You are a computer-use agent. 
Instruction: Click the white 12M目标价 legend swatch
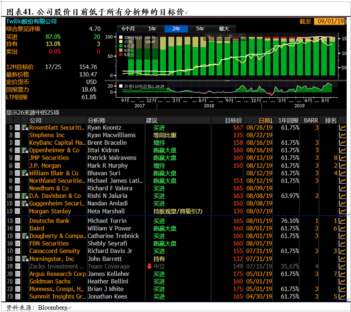[121, 37]
